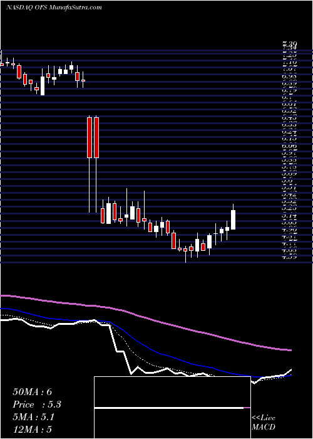Click the Price : 5.3 readout
Viewport: 313px width, 439px height.
click(x=37, y=405)
